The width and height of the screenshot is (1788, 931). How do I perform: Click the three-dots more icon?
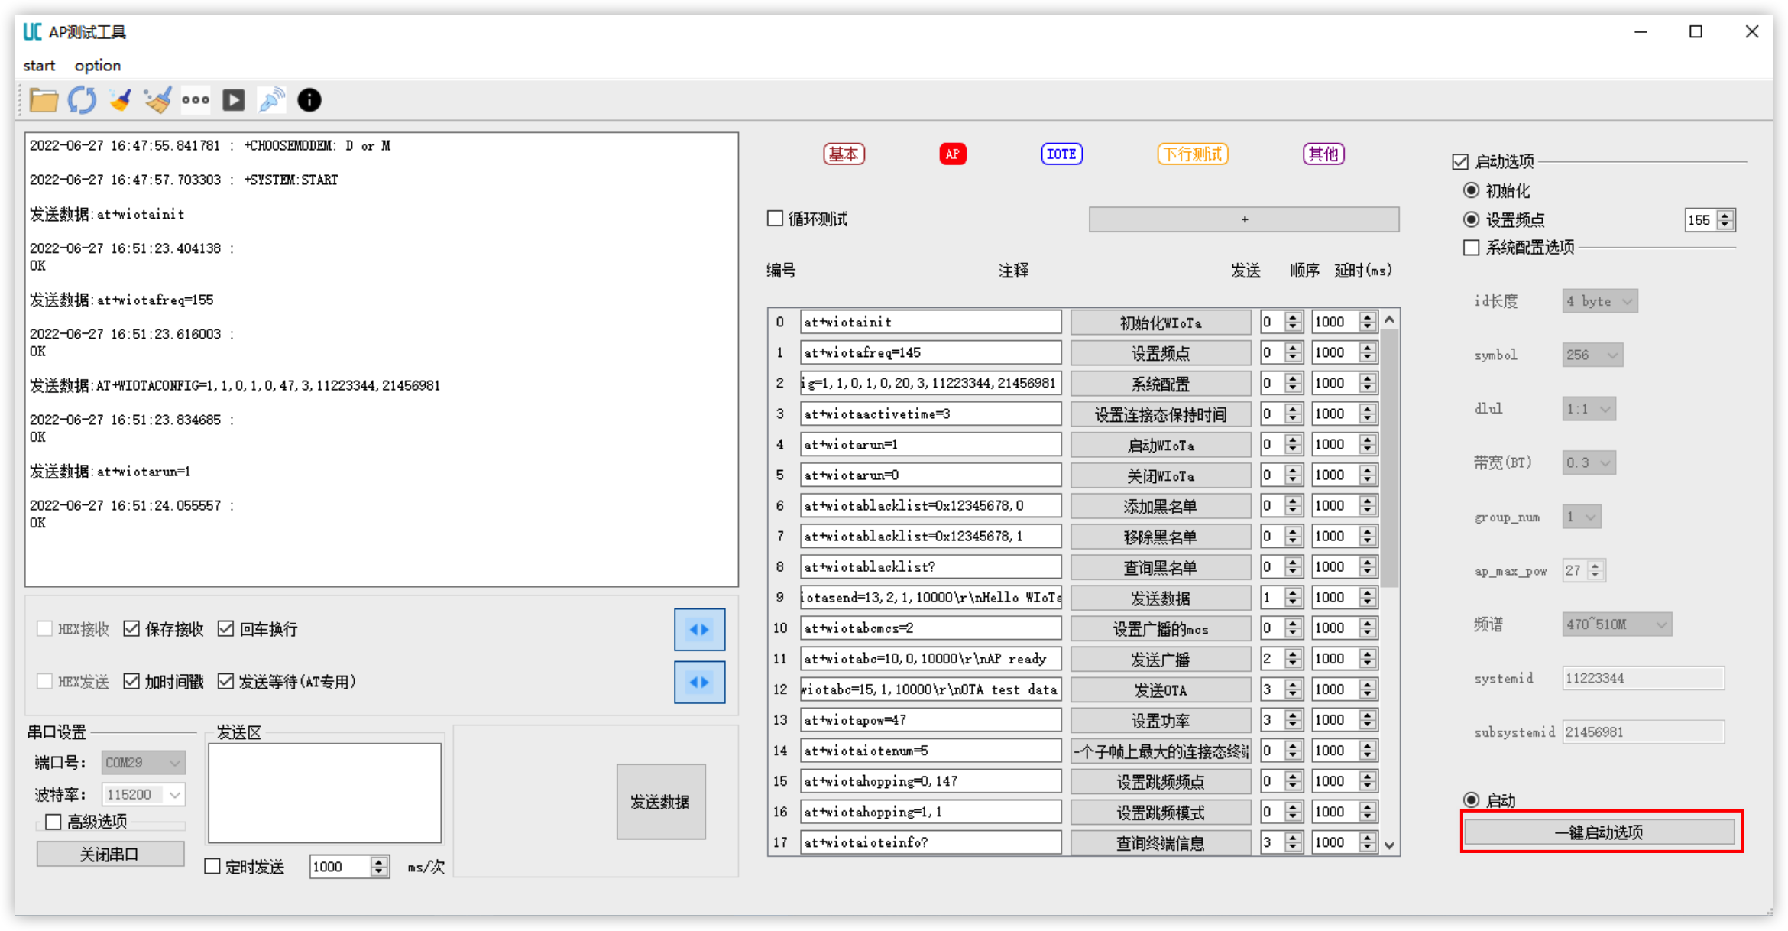[196, 100]
